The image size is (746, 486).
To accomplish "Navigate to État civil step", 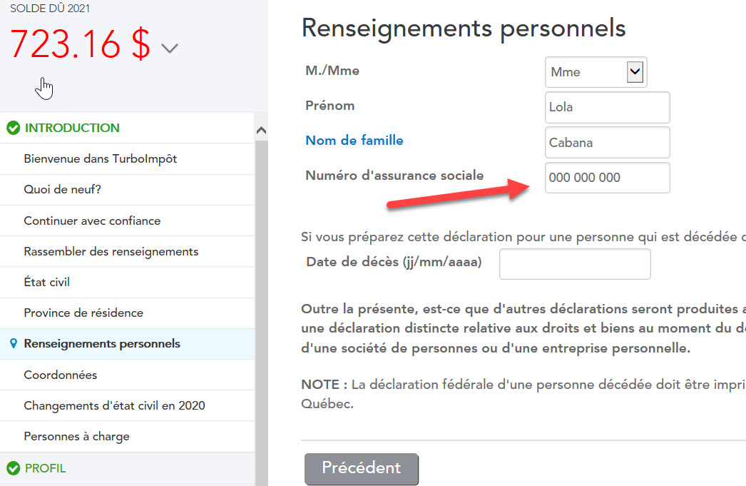I will pyautogui.click(x=46, y=283).
